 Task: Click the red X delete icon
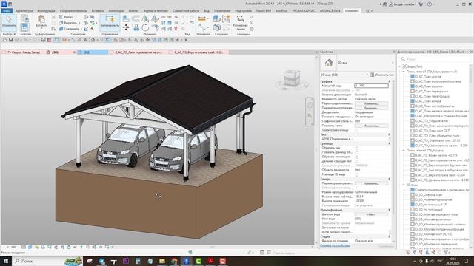176,29
